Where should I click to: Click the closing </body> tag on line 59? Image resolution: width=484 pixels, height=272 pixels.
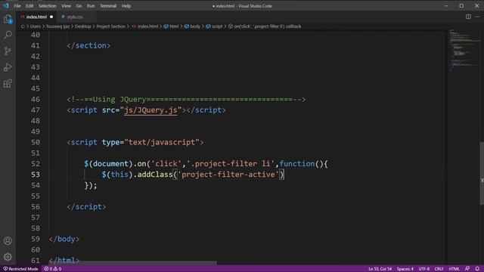click(64, 239)
